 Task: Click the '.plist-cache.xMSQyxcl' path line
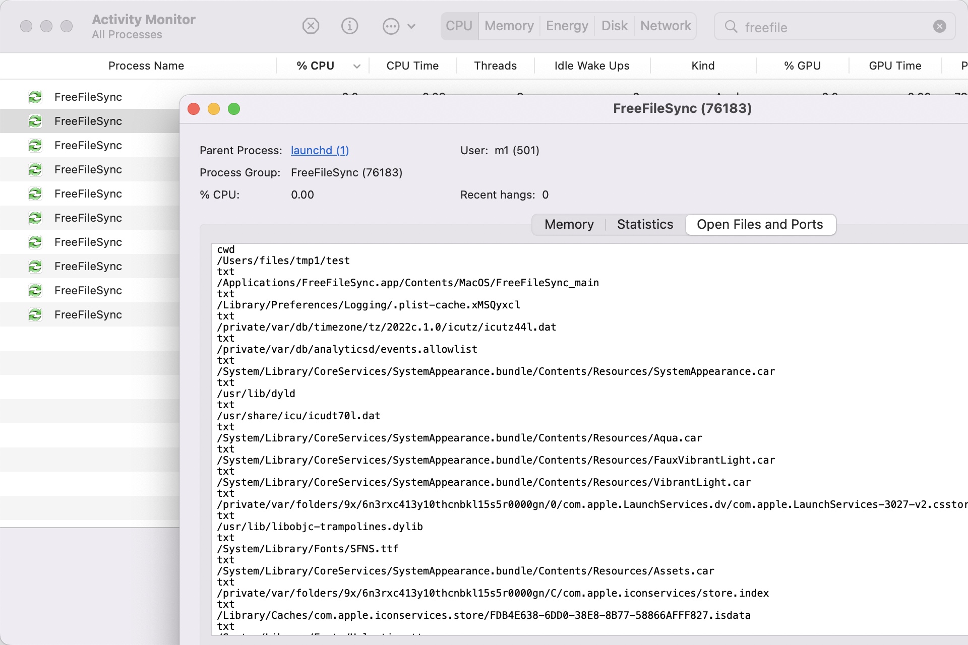(369, 305)
